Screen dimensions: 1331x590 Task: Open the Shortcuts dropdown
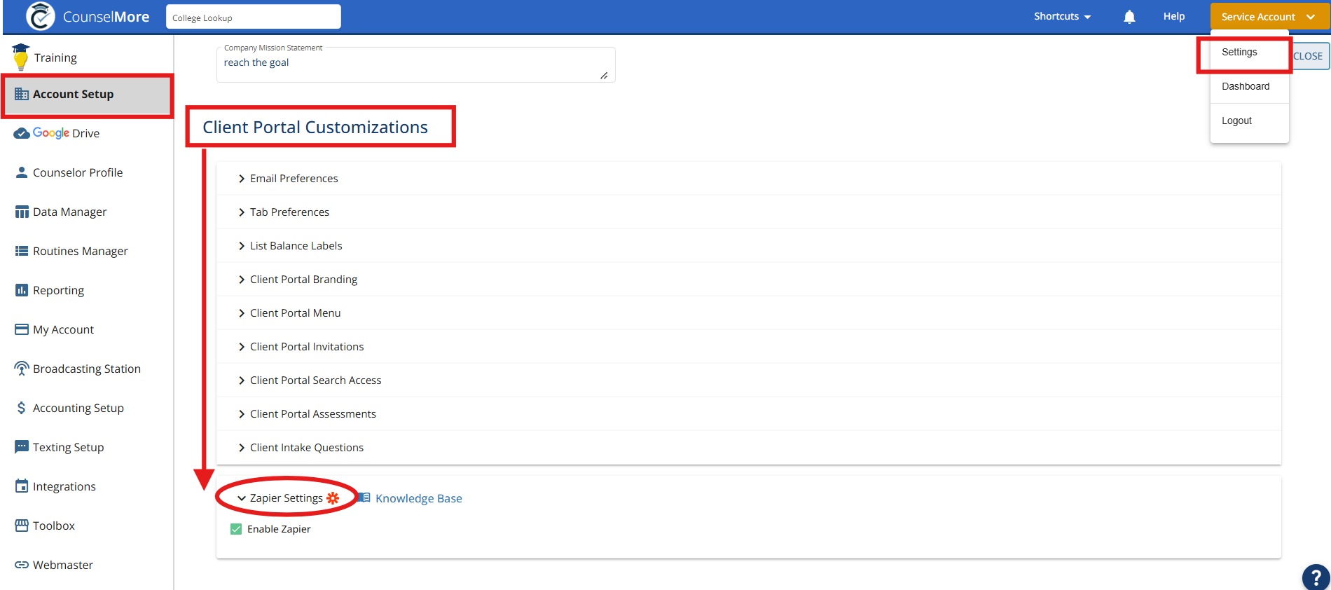(x=1062, y=17)
